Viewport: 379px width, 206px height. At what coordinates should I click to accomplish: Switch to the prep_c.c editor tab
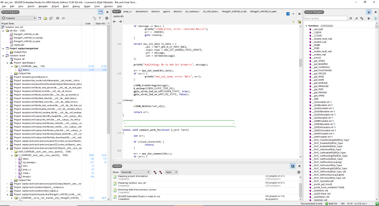(128, 11)
